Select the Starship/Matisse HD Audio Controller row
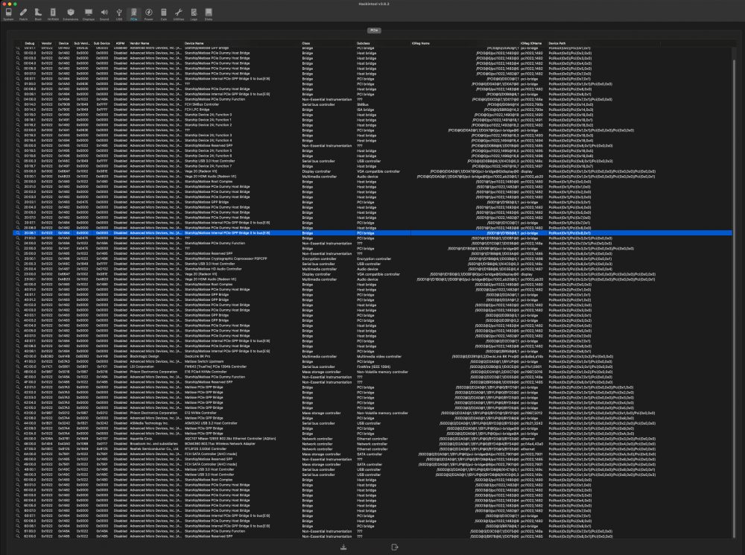Screen dimensions: 745x555 coord(373,269)
